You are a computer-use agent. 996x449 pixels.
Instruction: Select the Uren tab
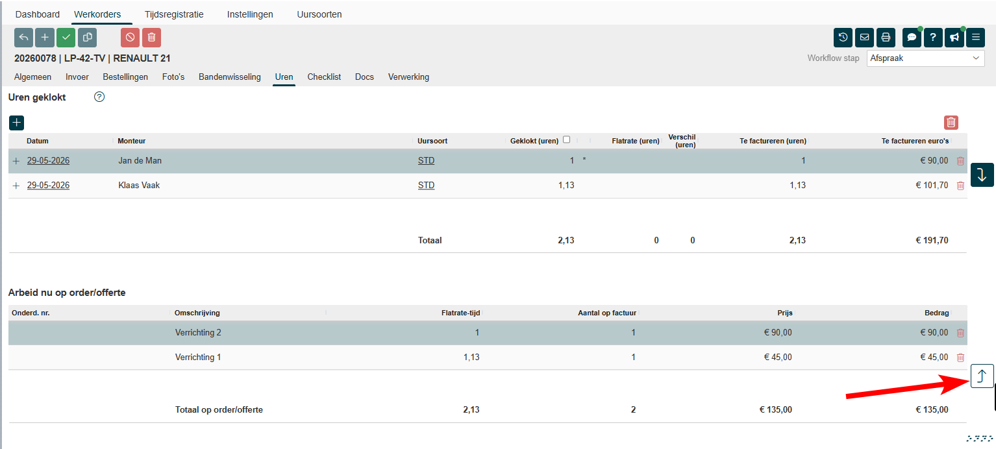(x=284, y=77)
